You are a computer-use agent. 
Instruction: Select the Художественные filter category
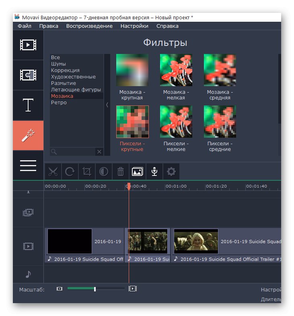[x=76, y=77]
